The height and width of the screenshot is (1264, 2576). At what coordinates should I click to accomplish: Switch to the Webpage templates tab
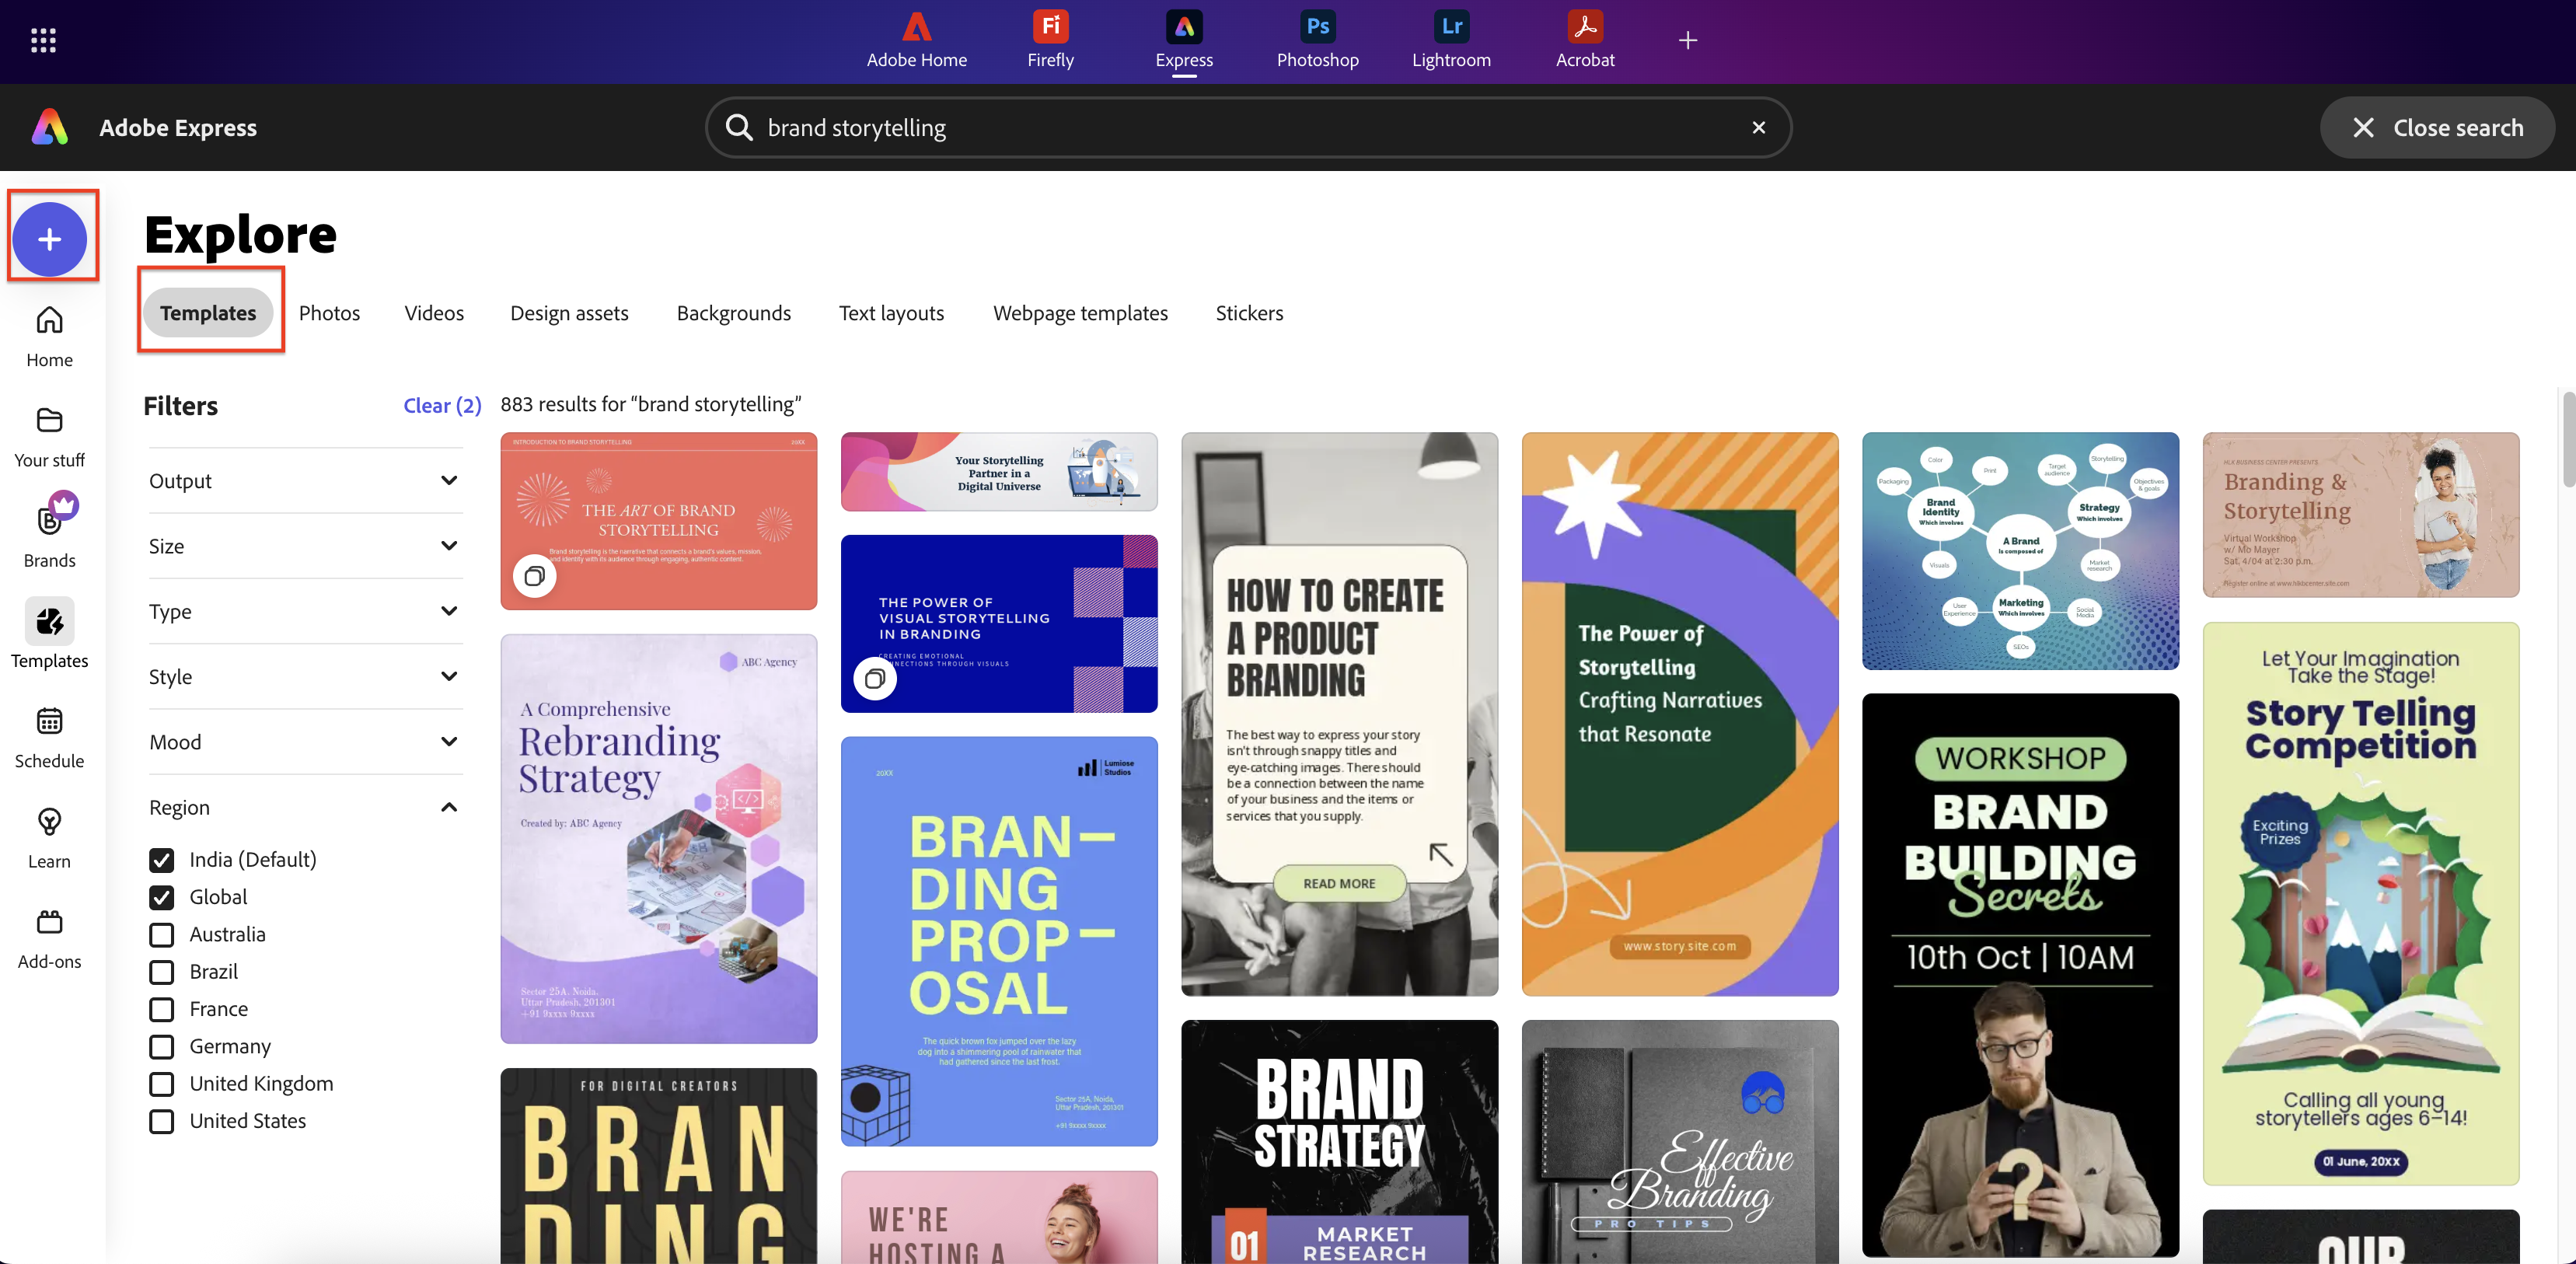(1080, 313)
